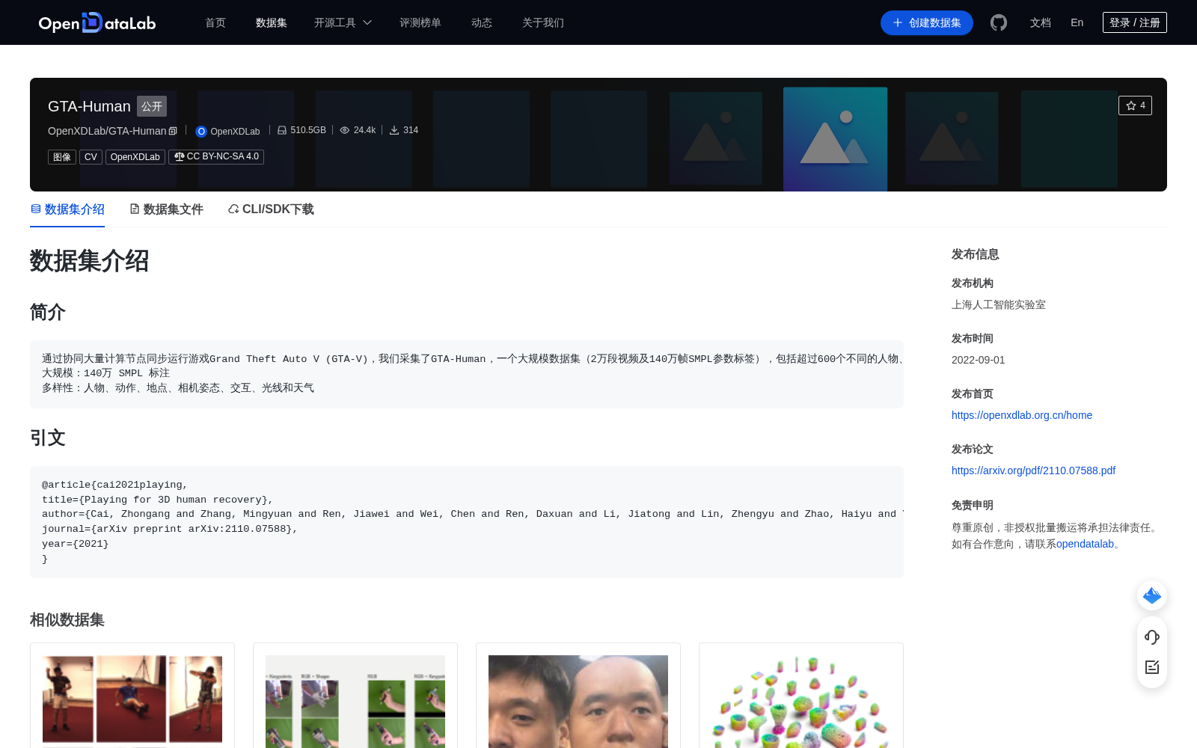1197x748 pixels.
Task: Click the OpenXDLab tag
Action: coord(135,157)
